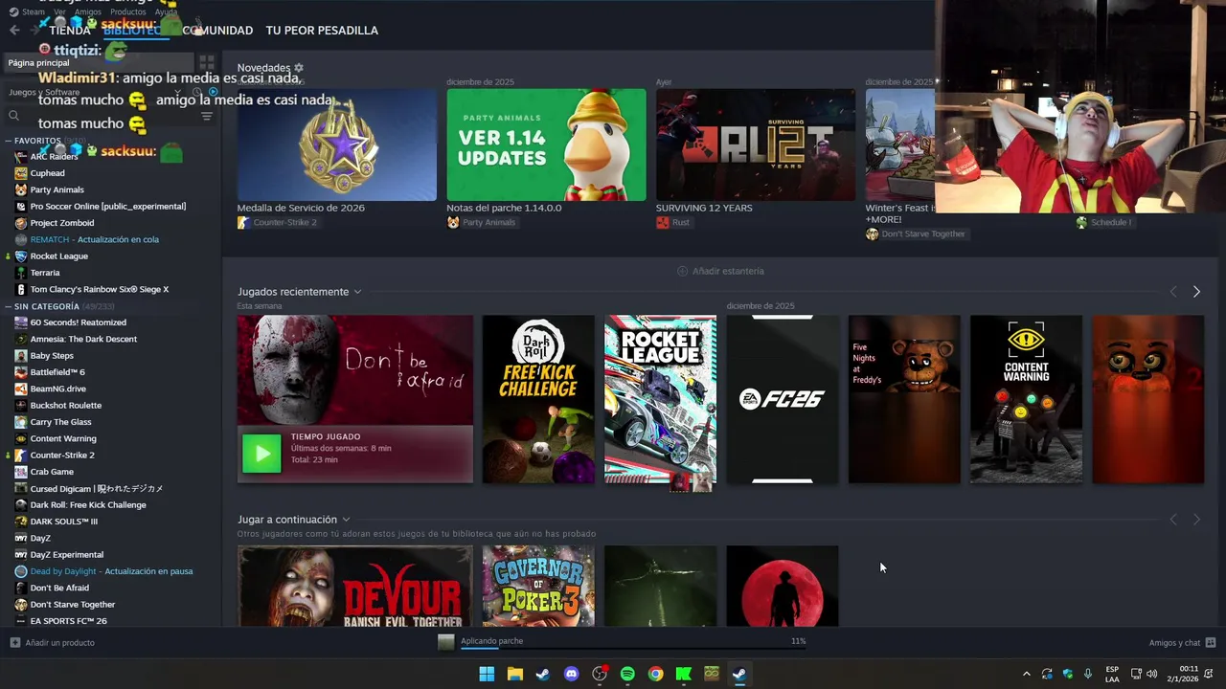Open Pro Soccer Online public_experimental entry
Screen dimensions: 1226x689
(107, 206)
